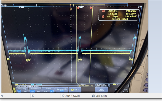Click the move crosshair icon in status bar
Image resolution: width=162 pixels, height=101 pixels.
(2, 96)
